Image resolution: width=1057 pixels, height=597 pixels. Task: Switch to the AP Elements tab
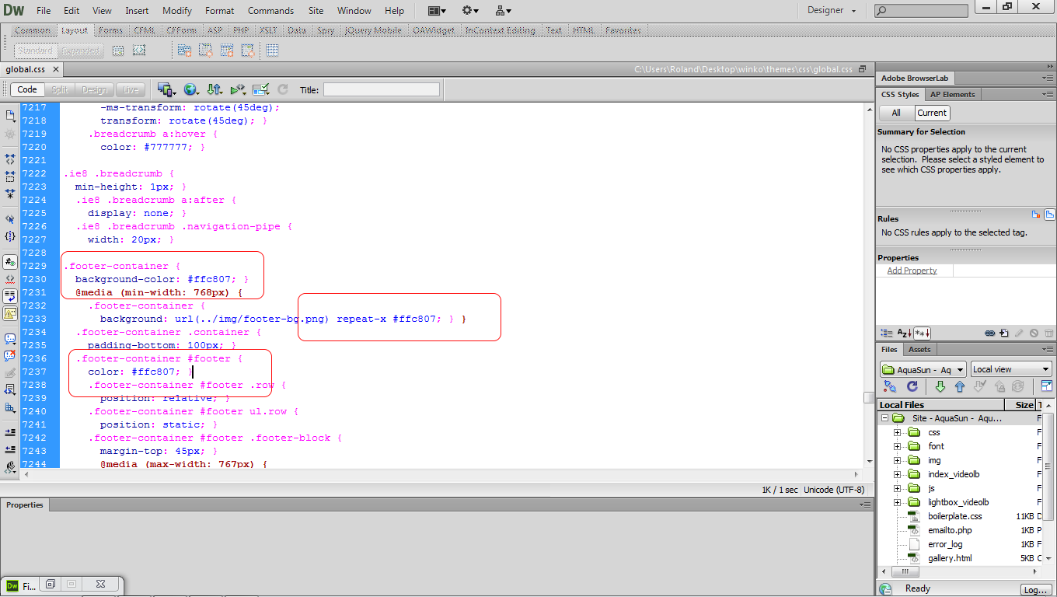tap(952, 94)
